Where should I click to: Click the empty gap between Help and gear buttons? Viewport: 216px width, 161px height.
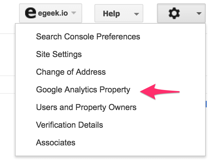(150, 13)
